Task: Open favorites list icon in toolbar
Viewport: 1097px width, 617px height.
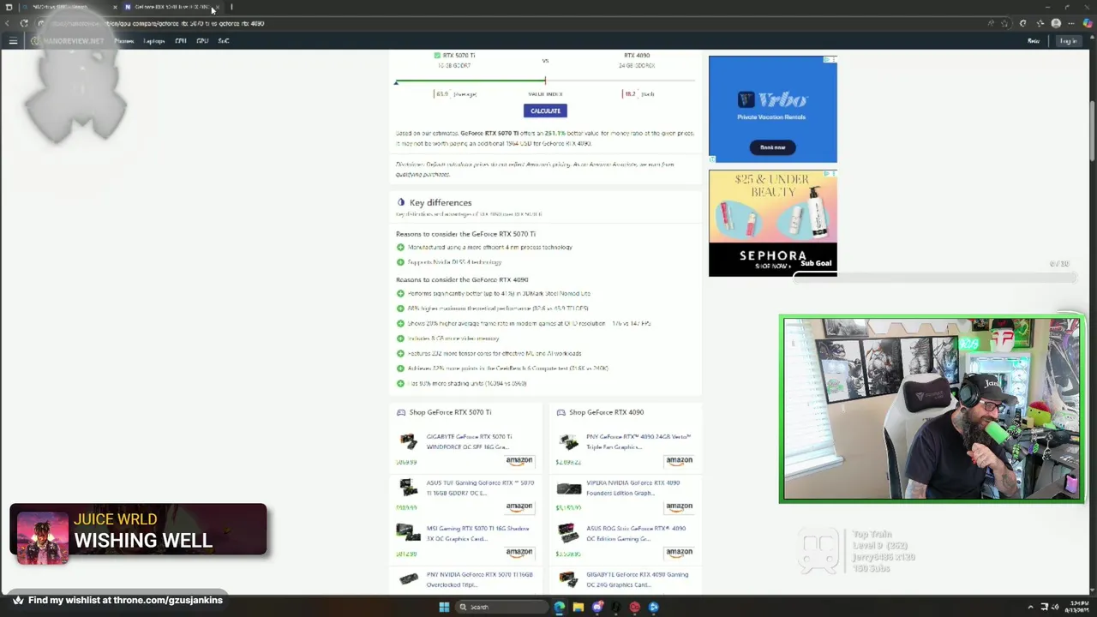Action: click(x=1040, y=23)
